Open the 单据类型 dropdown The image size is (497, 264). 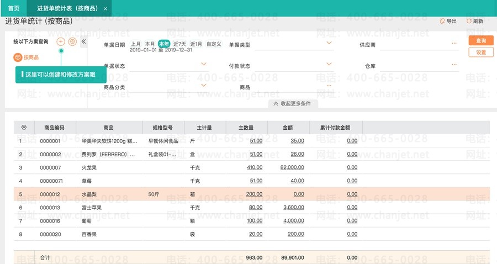pos(329,43)
